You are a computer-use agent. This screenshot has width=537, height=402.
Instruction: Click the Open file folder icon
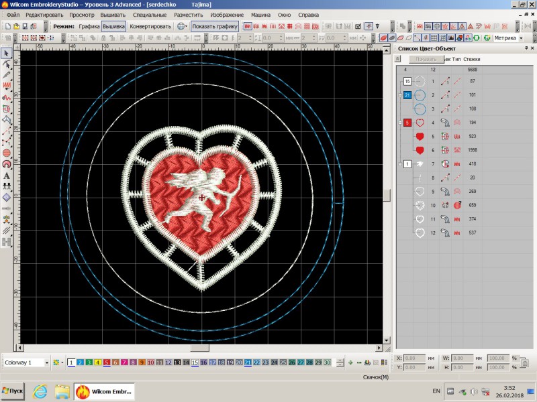16,26
